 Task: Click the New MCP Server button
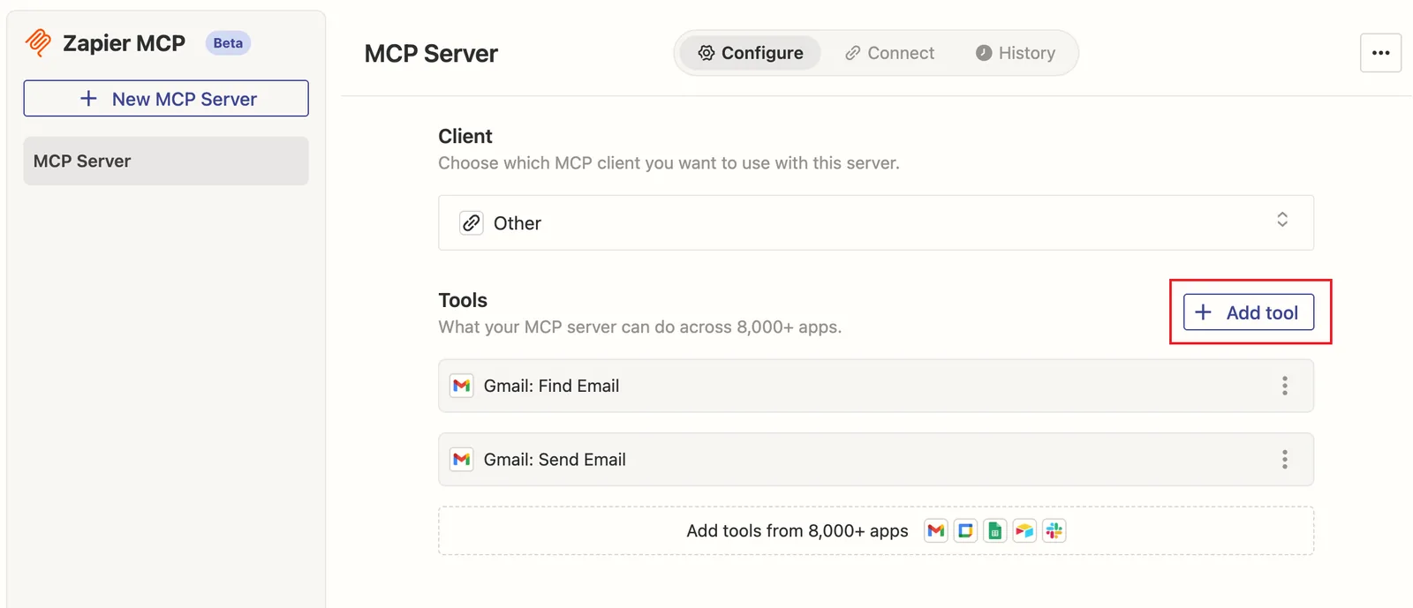click(166, 98)
